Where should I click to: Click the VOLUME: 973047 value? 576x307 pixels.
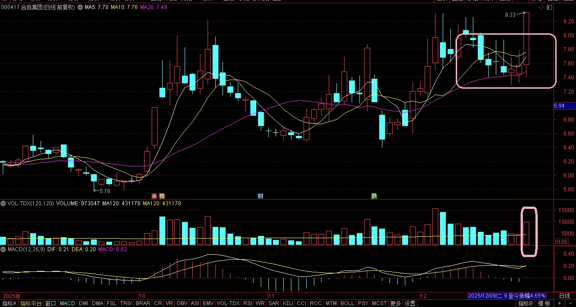point(78,203)
